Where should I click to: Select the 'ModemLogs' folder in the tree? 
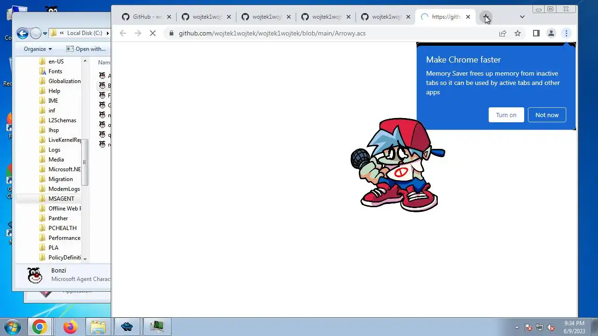pos(64,189)
